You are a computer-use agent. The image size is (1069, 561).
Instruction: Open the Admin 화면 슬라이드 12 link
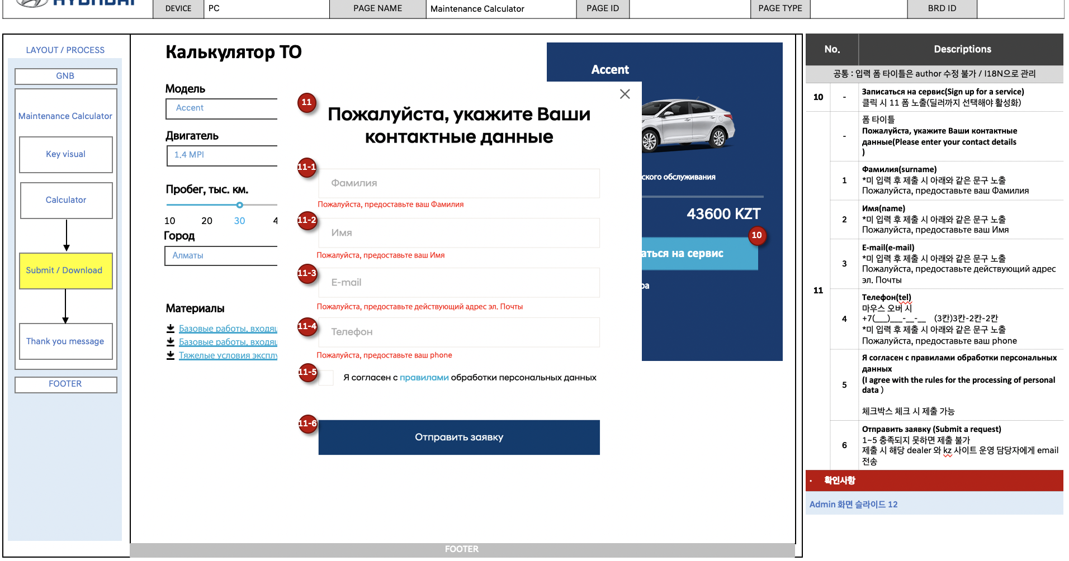tap(853, 505)
